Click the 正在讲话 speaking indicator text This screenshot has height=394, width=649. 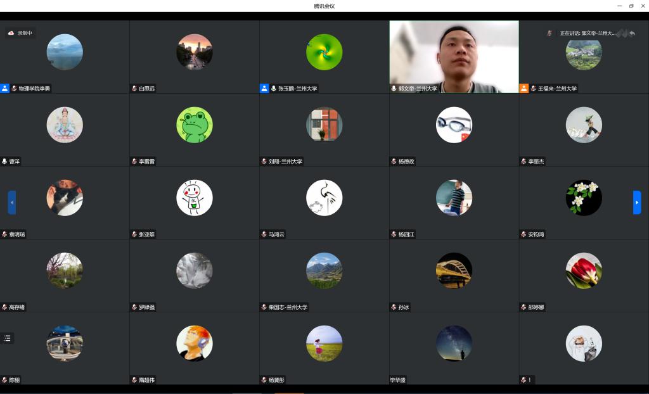click(588, 33)
